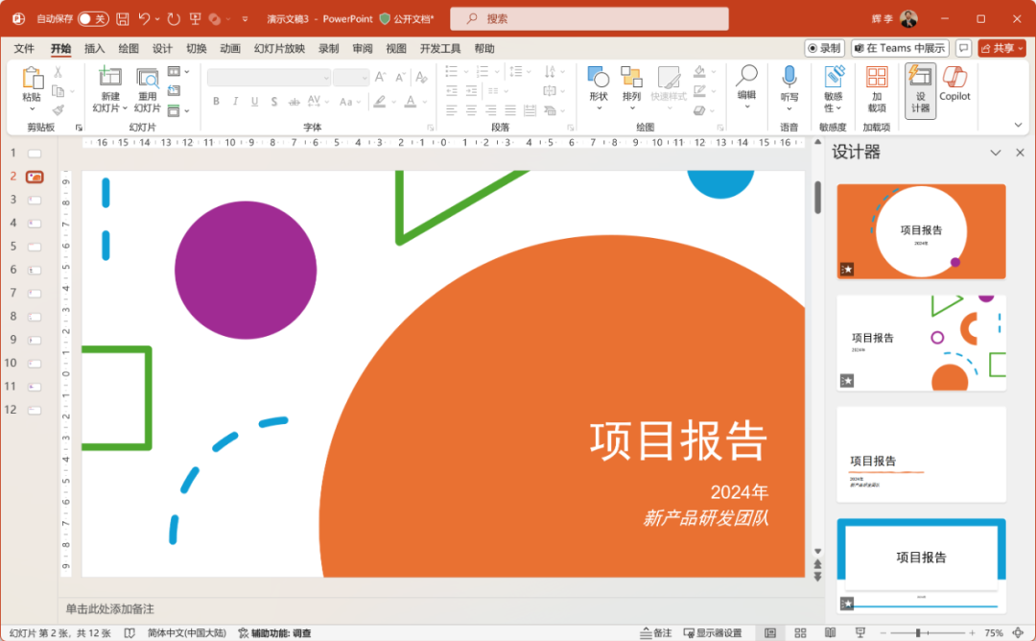Start slideshow from beginning icon in title bar
This screenshot has width=1036, height=641.
click(x=195, y=18)
